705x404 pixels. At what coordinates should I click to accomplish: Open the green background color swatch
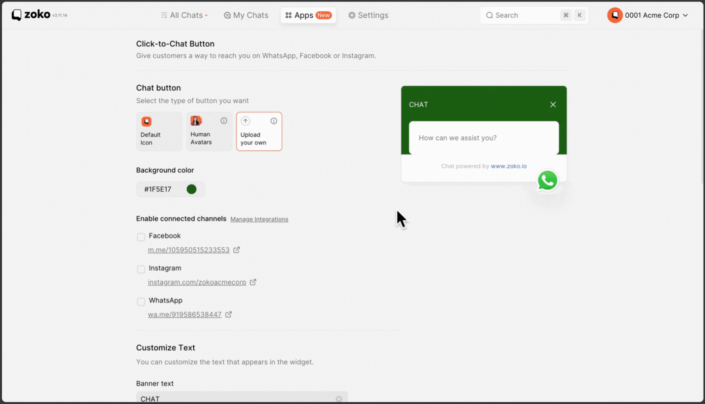[x=191, y=189]
